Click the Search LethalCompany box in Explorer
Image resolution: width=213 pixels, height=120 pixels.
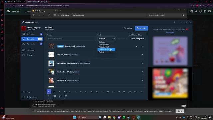[166, 15]
